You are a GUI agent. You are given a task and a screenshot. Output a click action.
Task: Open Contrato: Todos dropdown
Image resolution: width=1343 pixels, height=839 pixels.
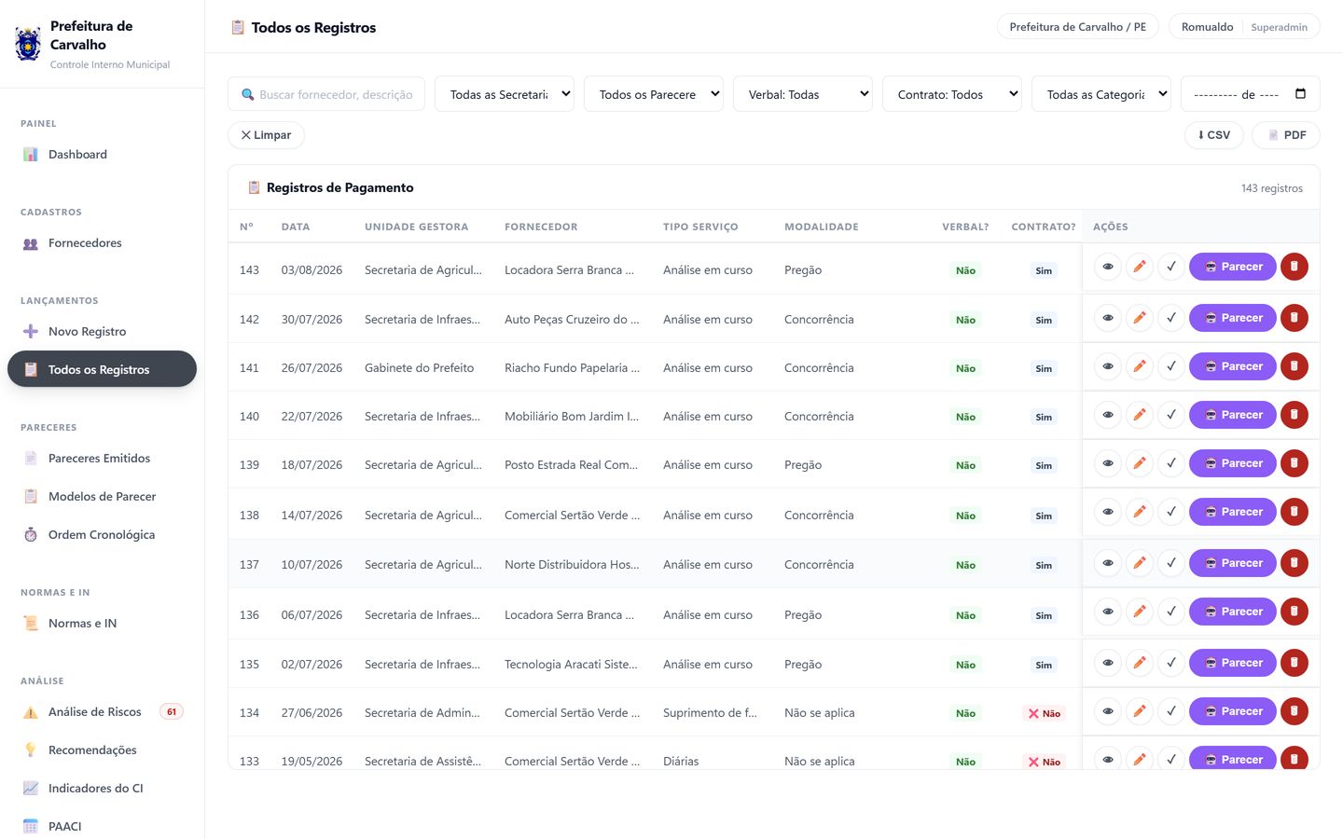952,94
